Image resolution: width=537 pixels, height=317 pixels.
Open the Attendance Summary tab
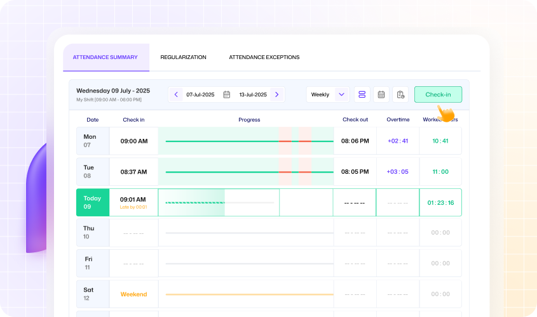pos(106,58)
